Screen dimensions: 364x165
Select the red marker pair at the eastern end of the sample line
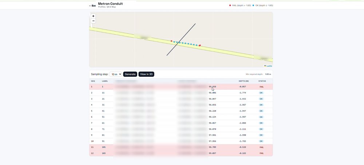pos(199,45)
